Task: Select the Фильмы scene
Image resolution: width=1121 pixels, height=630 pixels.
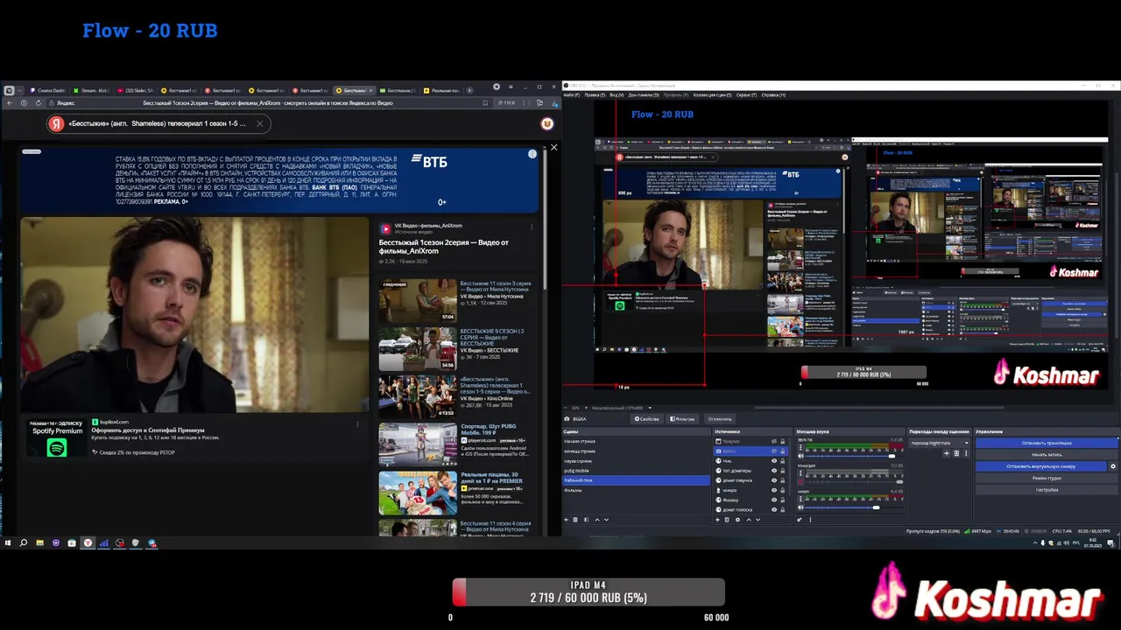Action: pos(636,490)
